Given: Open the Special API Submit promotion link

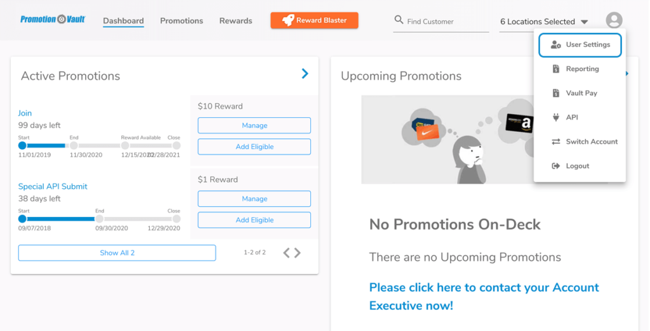Looking at the screenshot, I should 53,186.
